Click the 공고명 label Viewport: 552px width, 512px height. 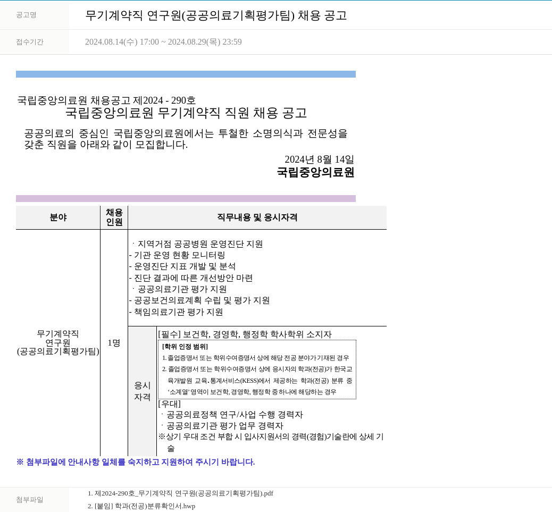27,15
